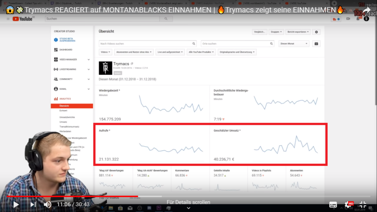The image size is (377, 212).
Task: Click the Community people icon
Action: click(56, 79)
